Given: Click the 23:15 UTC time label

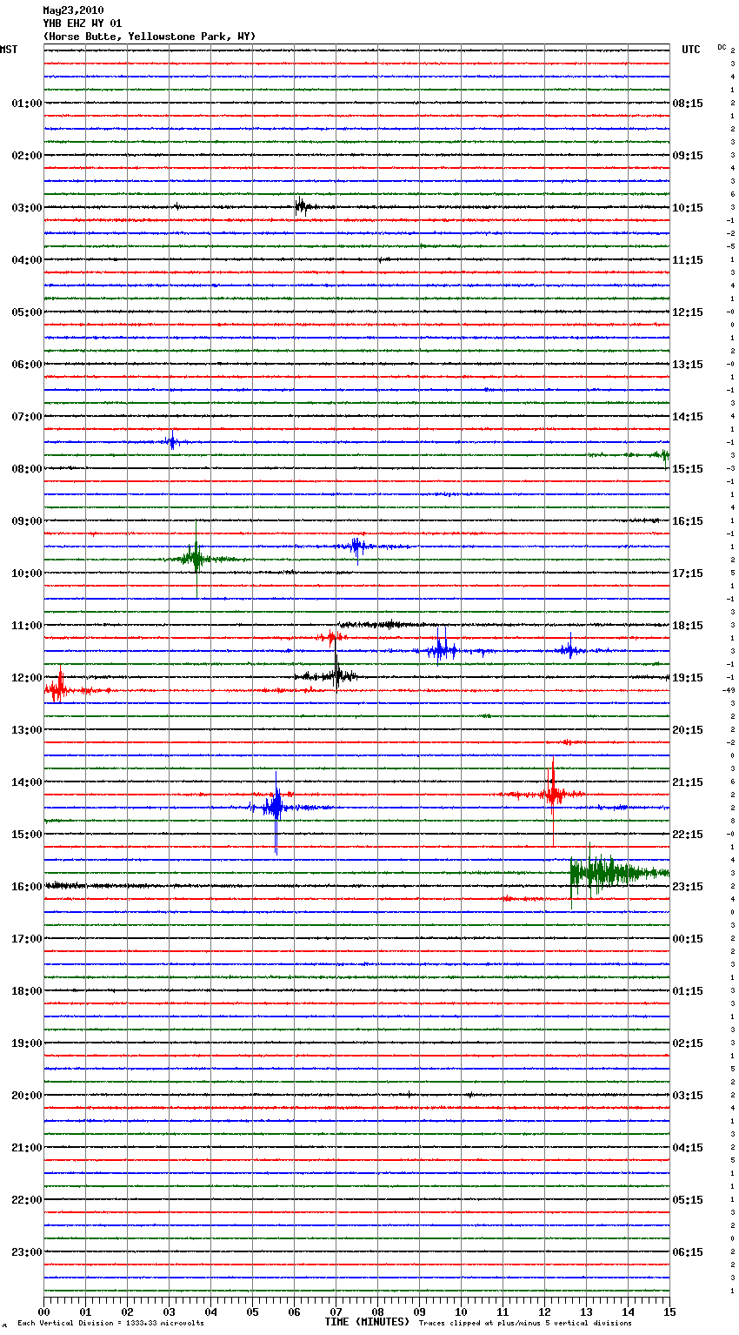Looking at the screenshot, I should (688, 887).
